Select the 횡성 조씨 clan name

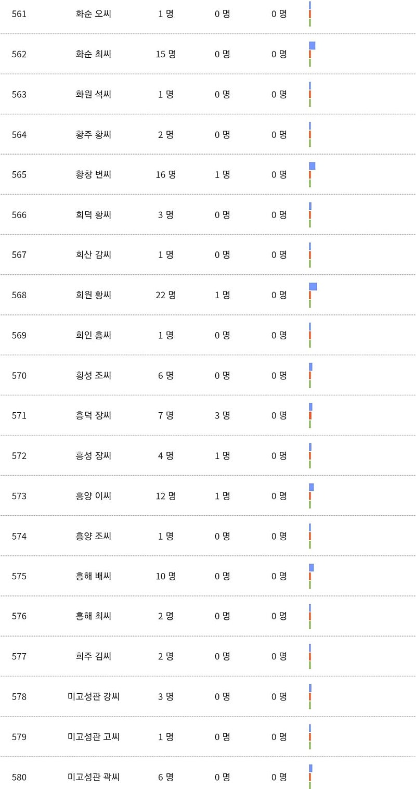click(x=93, y=375)
